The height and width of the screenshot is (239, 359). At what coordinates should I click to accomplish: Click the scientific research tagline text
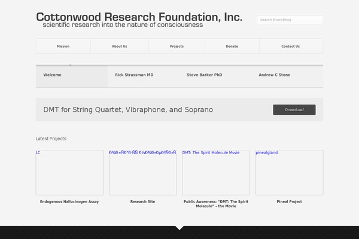pos(123,24)
